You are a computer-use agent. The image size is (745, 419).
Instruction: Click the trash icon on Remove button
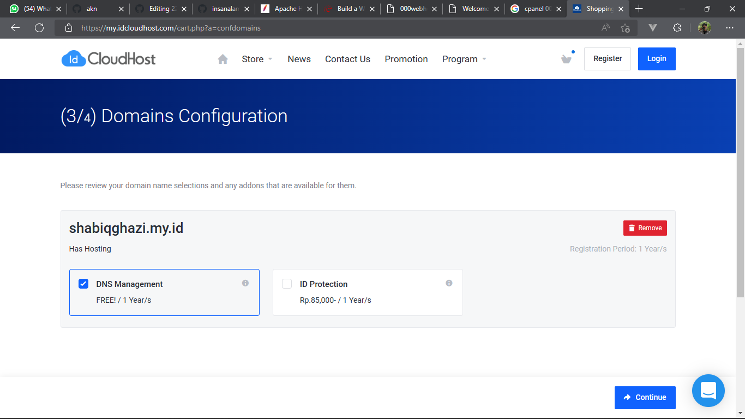[631, 228]
